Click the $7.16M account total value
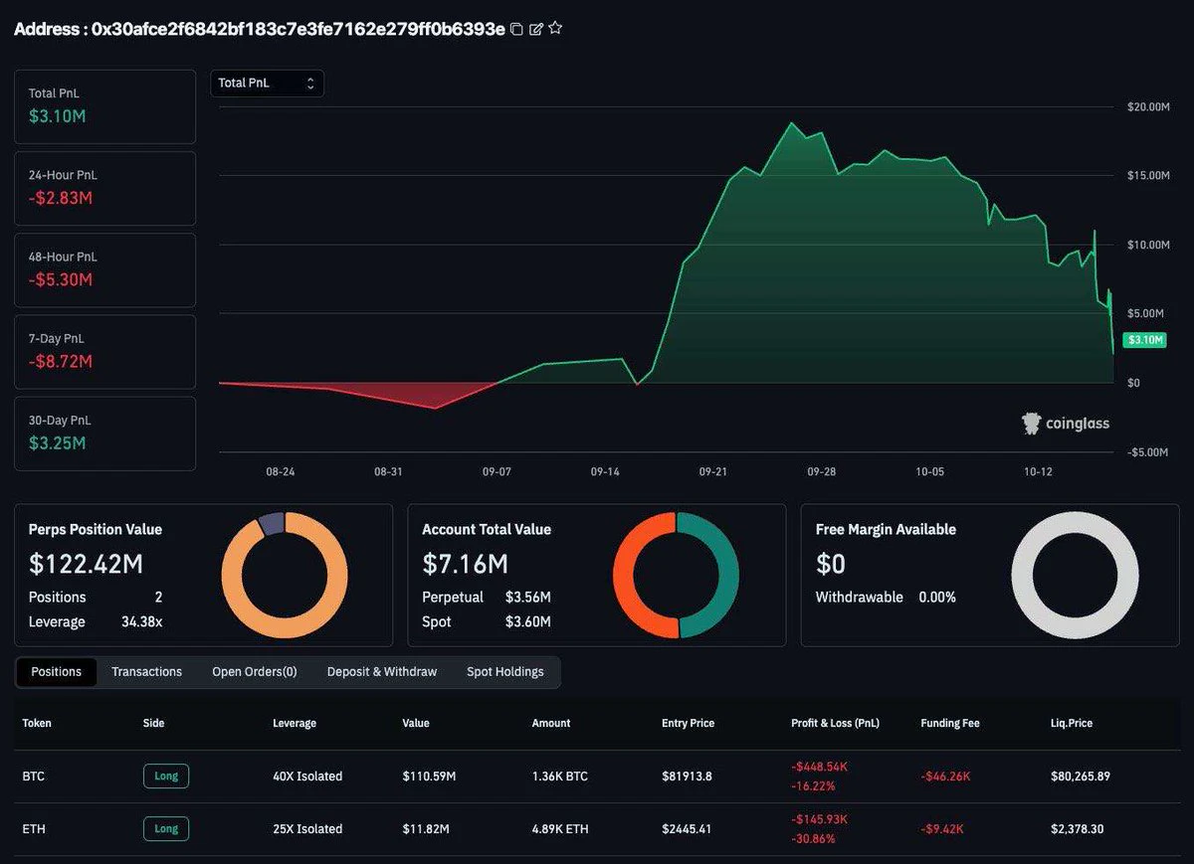This screenshot has height=864, width=1194. (465, 565)
